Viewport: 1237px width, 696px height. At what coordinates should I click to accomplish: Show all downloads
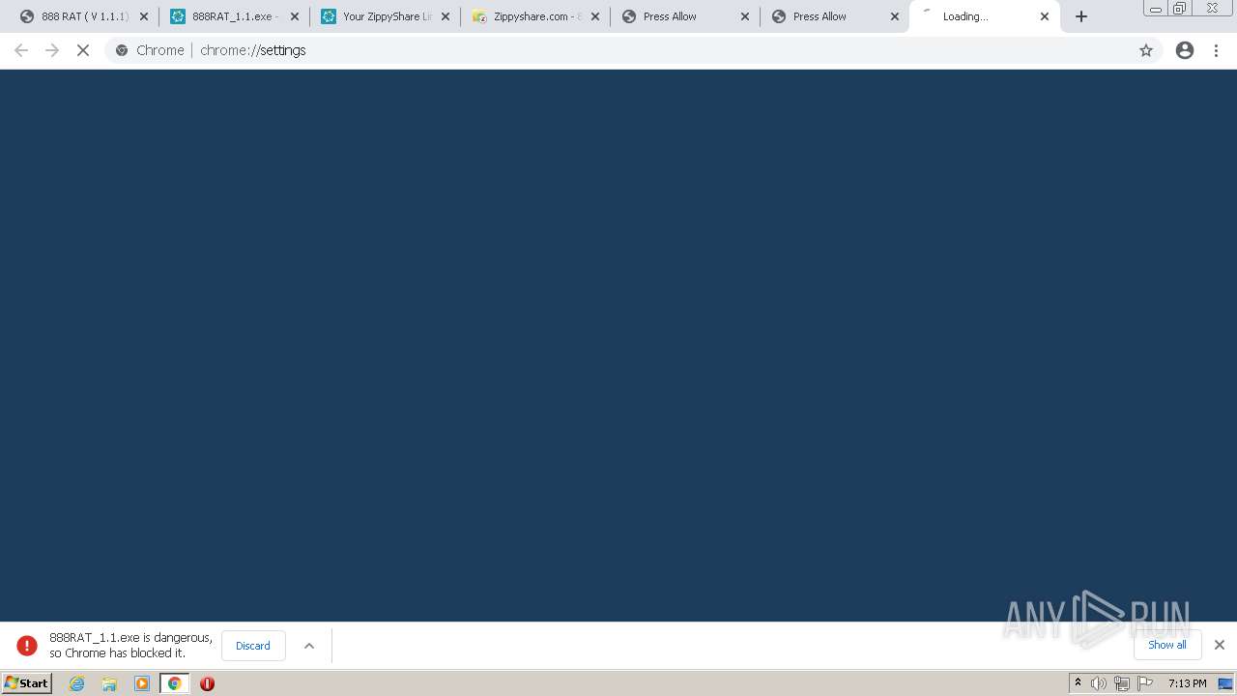point(1167,645)
